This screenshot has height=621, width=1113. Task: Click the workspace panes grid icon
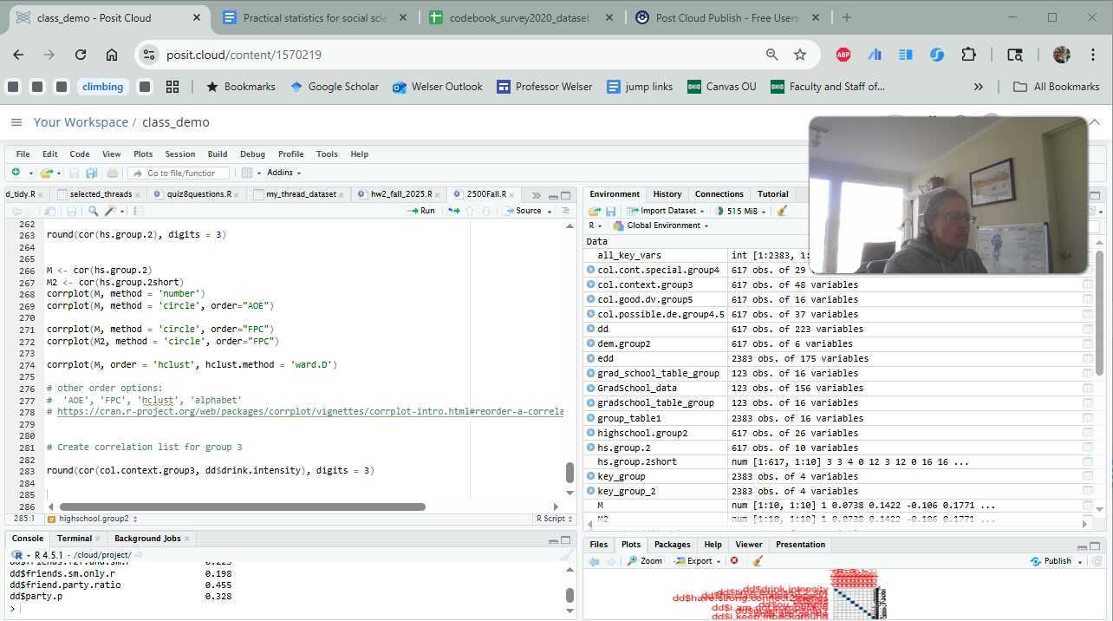pyautogui.click(x=246, y=173)
